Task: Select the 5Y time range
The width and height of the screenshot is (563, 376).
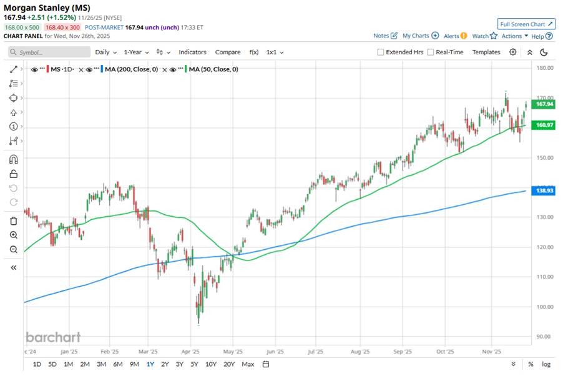Action: [195, 364]
